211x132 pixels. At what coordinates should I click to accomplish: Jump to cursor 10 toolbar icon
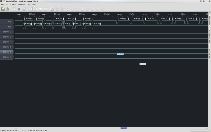(103, 9)
